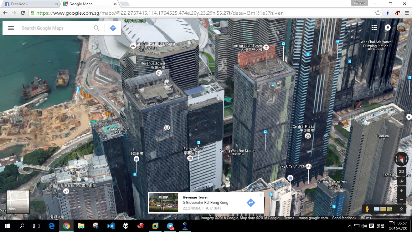This screenshot has height=232, width=412.
Task: Click the Wan Chai Salt Water Pumping Station label
Action: (376, 44)
